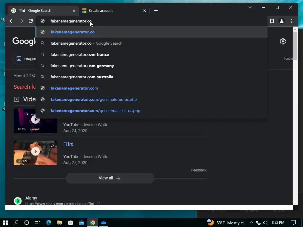Switch to the Create account tab

pos(114,11)
